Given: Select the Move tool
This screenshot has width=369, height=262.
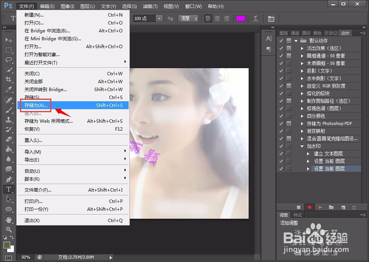Looking at the screenshot, I should click(9, 40).
